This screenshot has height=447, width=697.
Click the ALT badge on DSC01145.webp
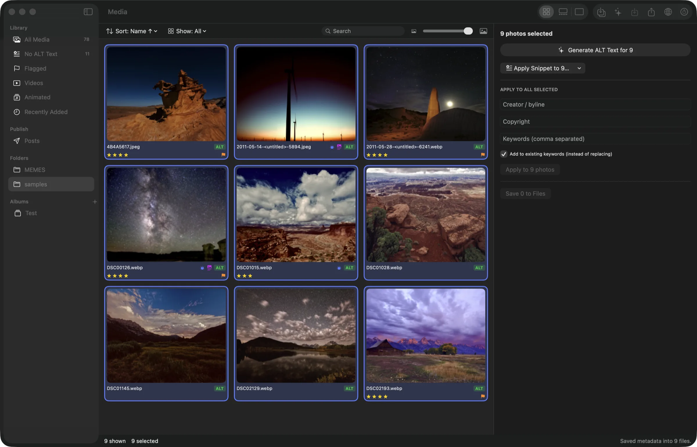pyautogui.click(x=220, y=388)
